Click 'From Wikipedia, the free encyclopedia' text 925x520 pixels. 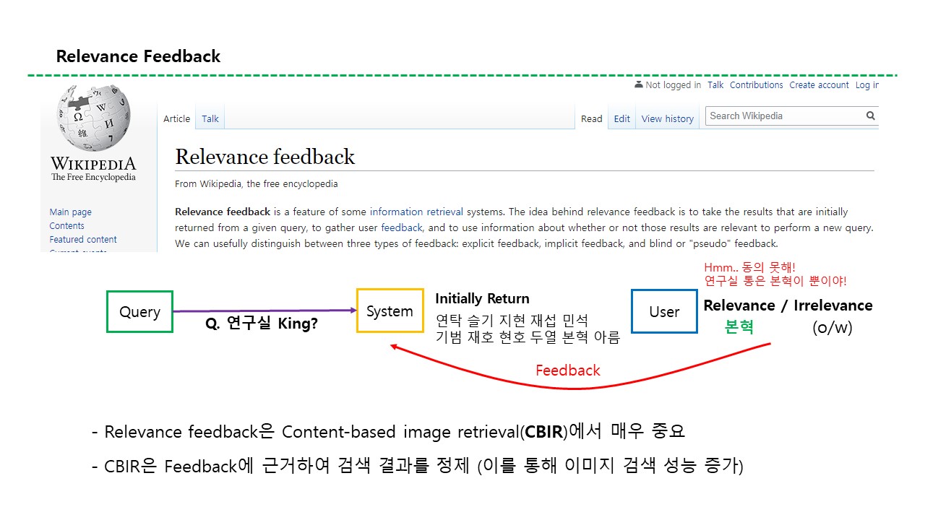[257, 184]
